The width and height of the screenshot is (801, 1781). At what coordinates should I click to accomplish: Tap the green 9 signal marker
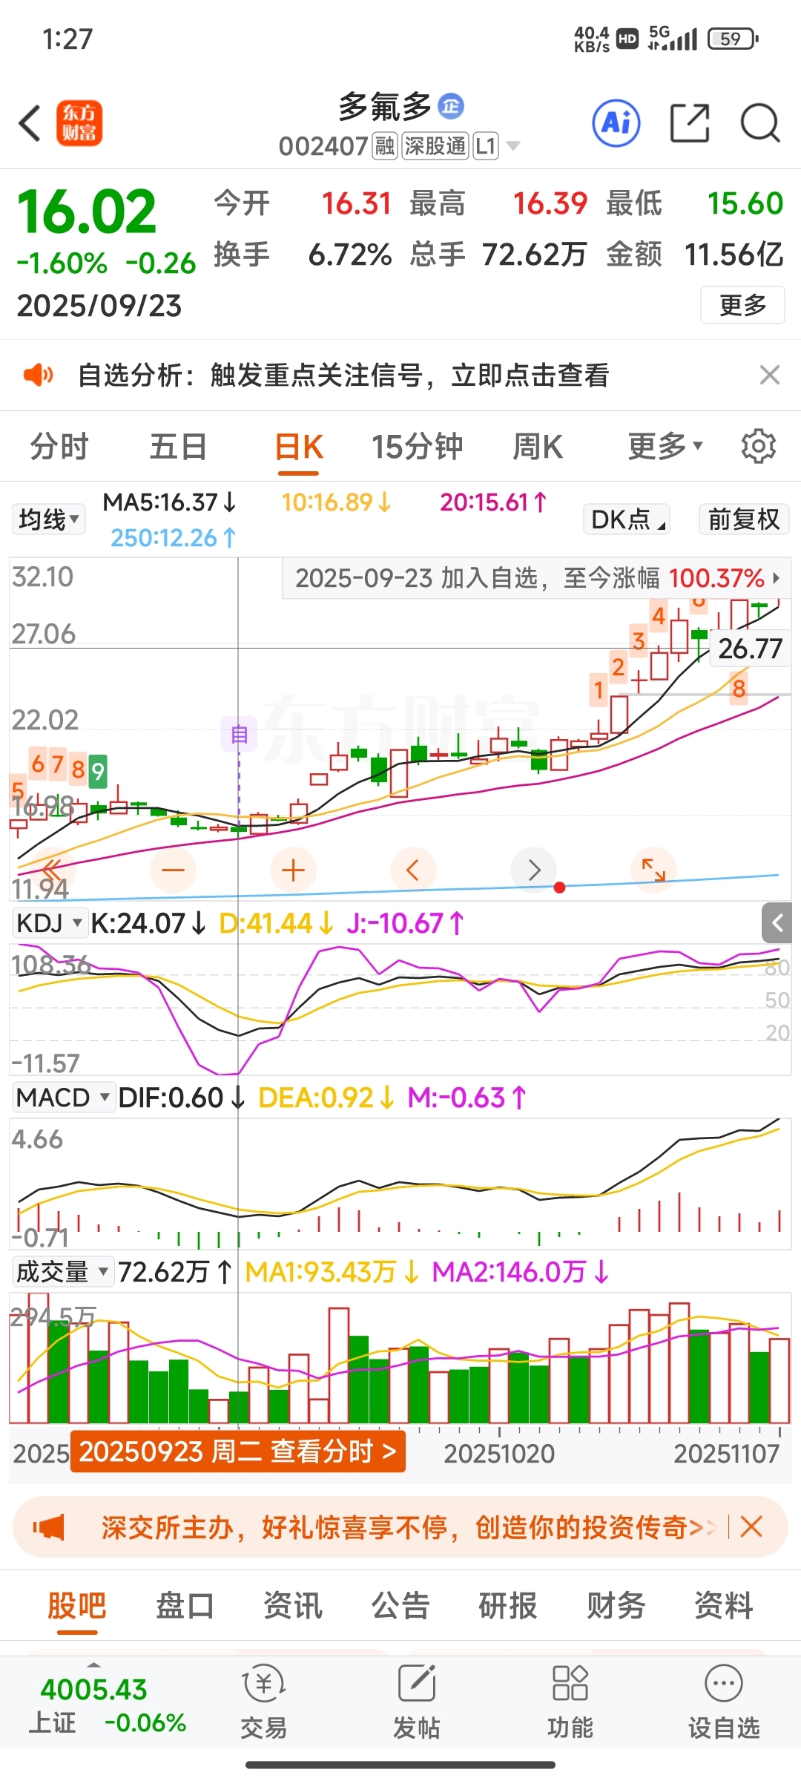(x=98, y=771)
